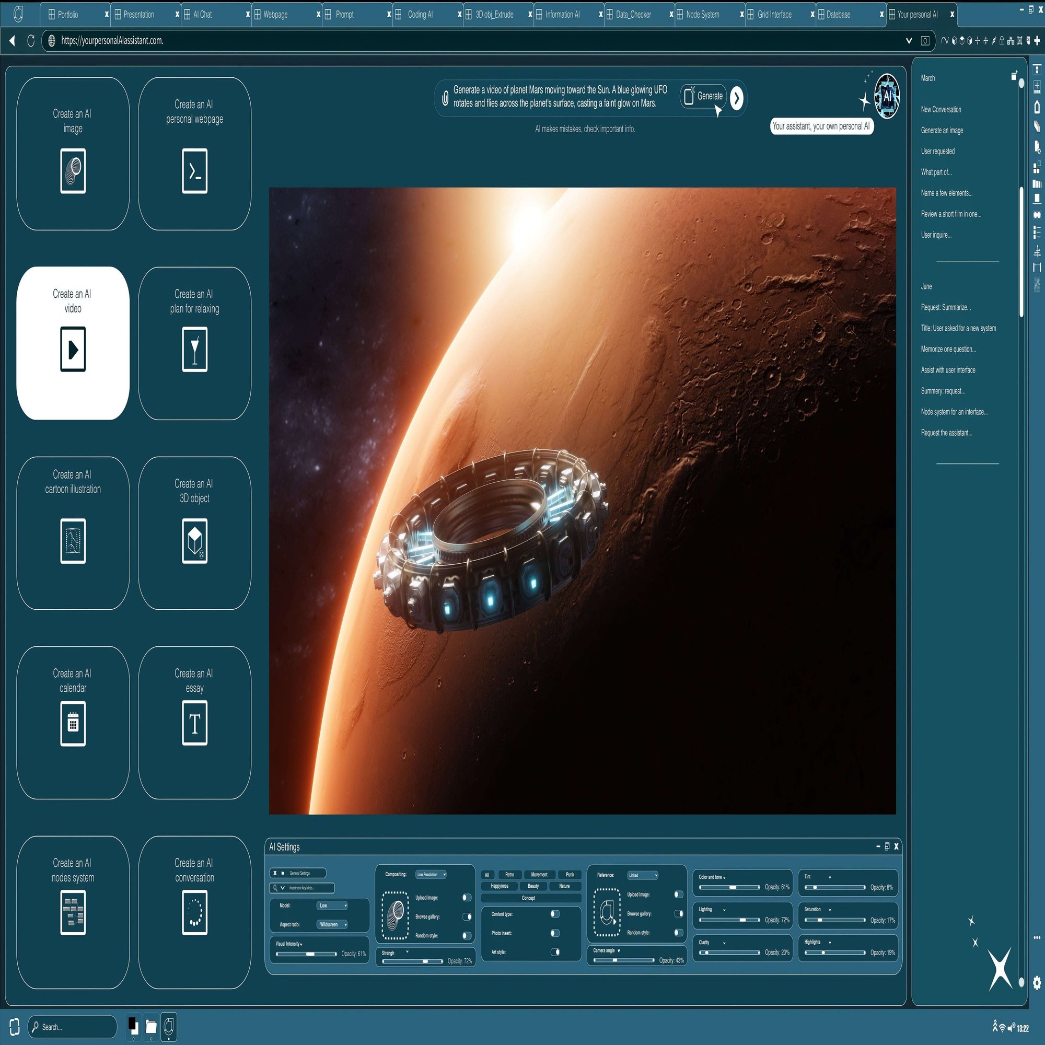Turn off the Art style switch
This screenshot has width=1045, height=1045.
click(555, 952)
